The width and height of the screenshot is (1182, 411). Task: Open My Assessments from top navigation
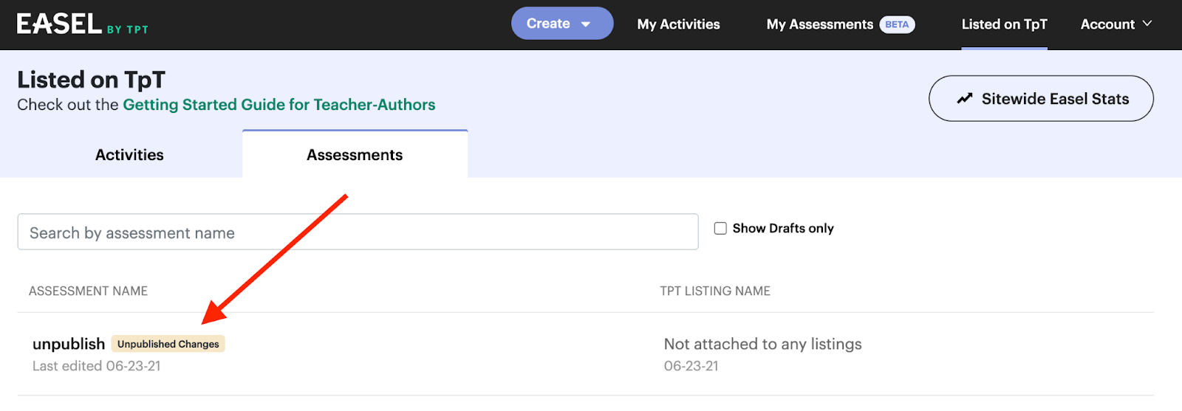[819, 24]
